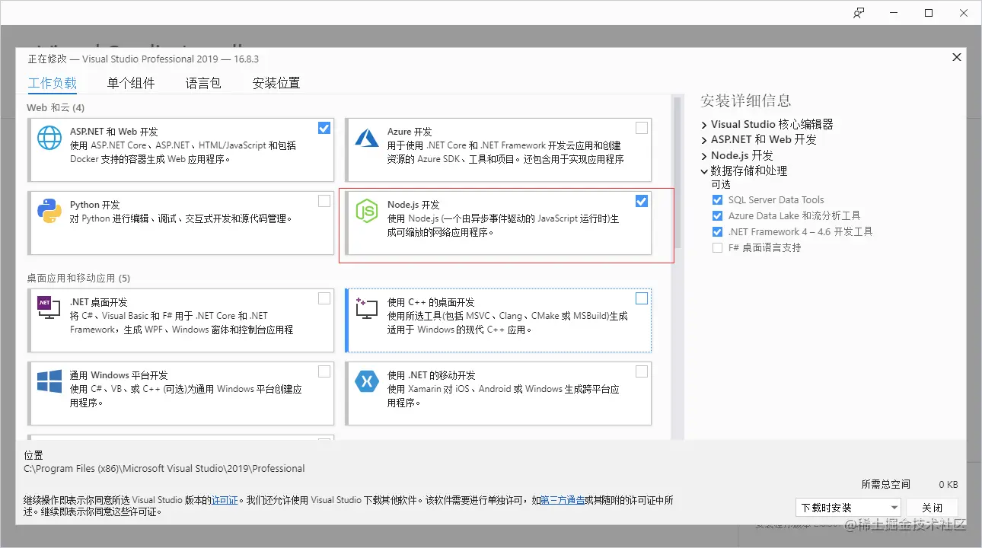Uncheck the Node.js 开发 workload
Image resolution: width=982 pixels, height=548 pixels.
(642, 201)
